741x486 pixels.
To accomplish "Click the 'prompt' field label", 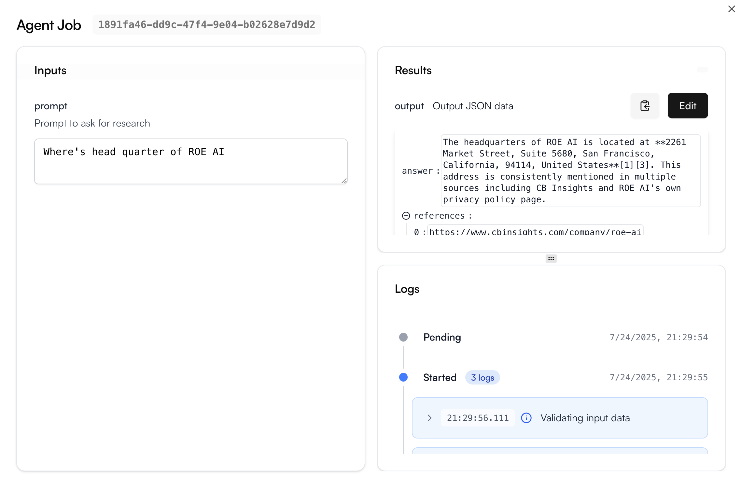I will click(51, 106).
